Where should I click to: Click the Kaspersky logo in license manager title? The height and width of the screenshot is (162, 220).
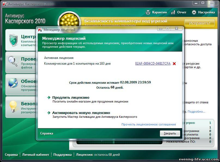40,30
